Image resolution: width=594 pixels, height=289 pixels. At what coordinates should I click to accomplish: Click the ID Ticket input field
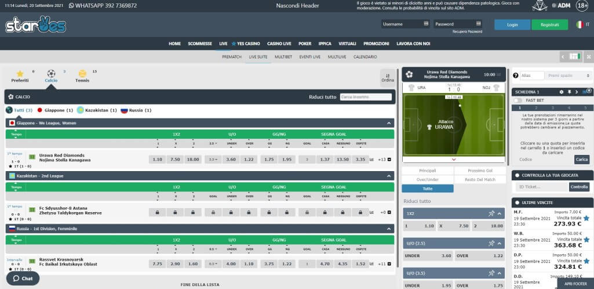click(x=542, y=187)
